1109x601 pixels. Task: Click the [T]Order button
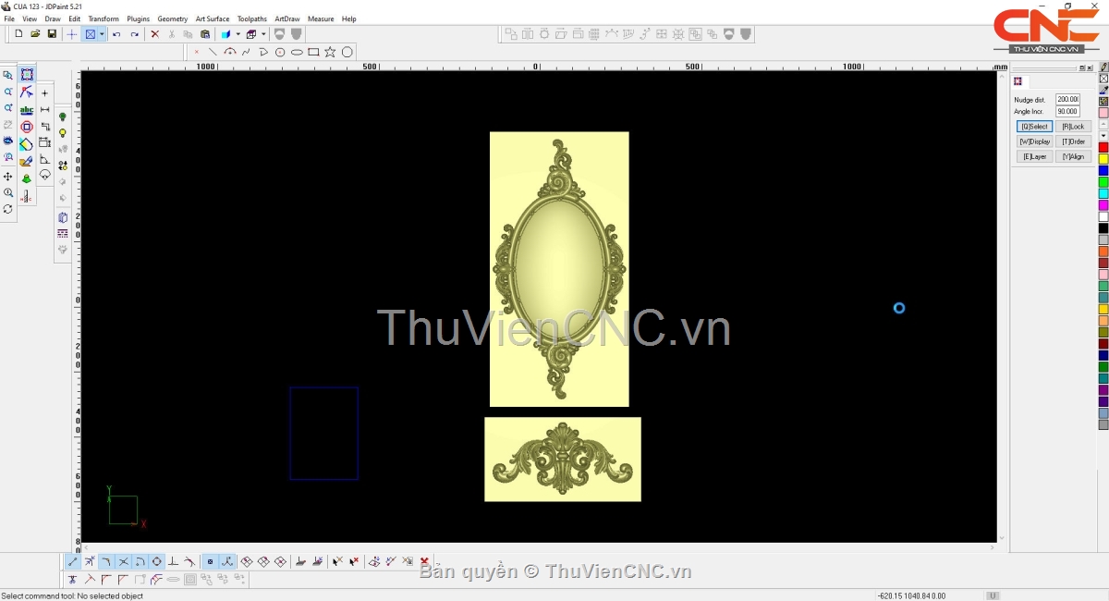pyautogui.click(x=1073, y=141)
